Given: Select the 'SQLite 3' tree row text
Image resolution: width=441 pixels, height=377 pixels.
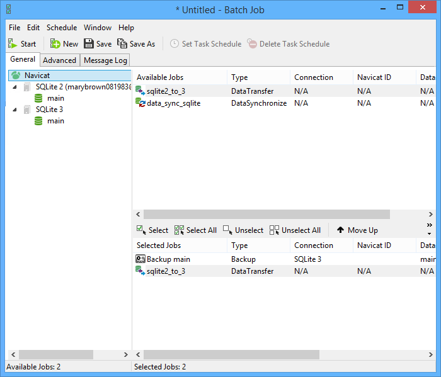Looking at the screenshot, I should pyautogui.click(x=49, y=110).
